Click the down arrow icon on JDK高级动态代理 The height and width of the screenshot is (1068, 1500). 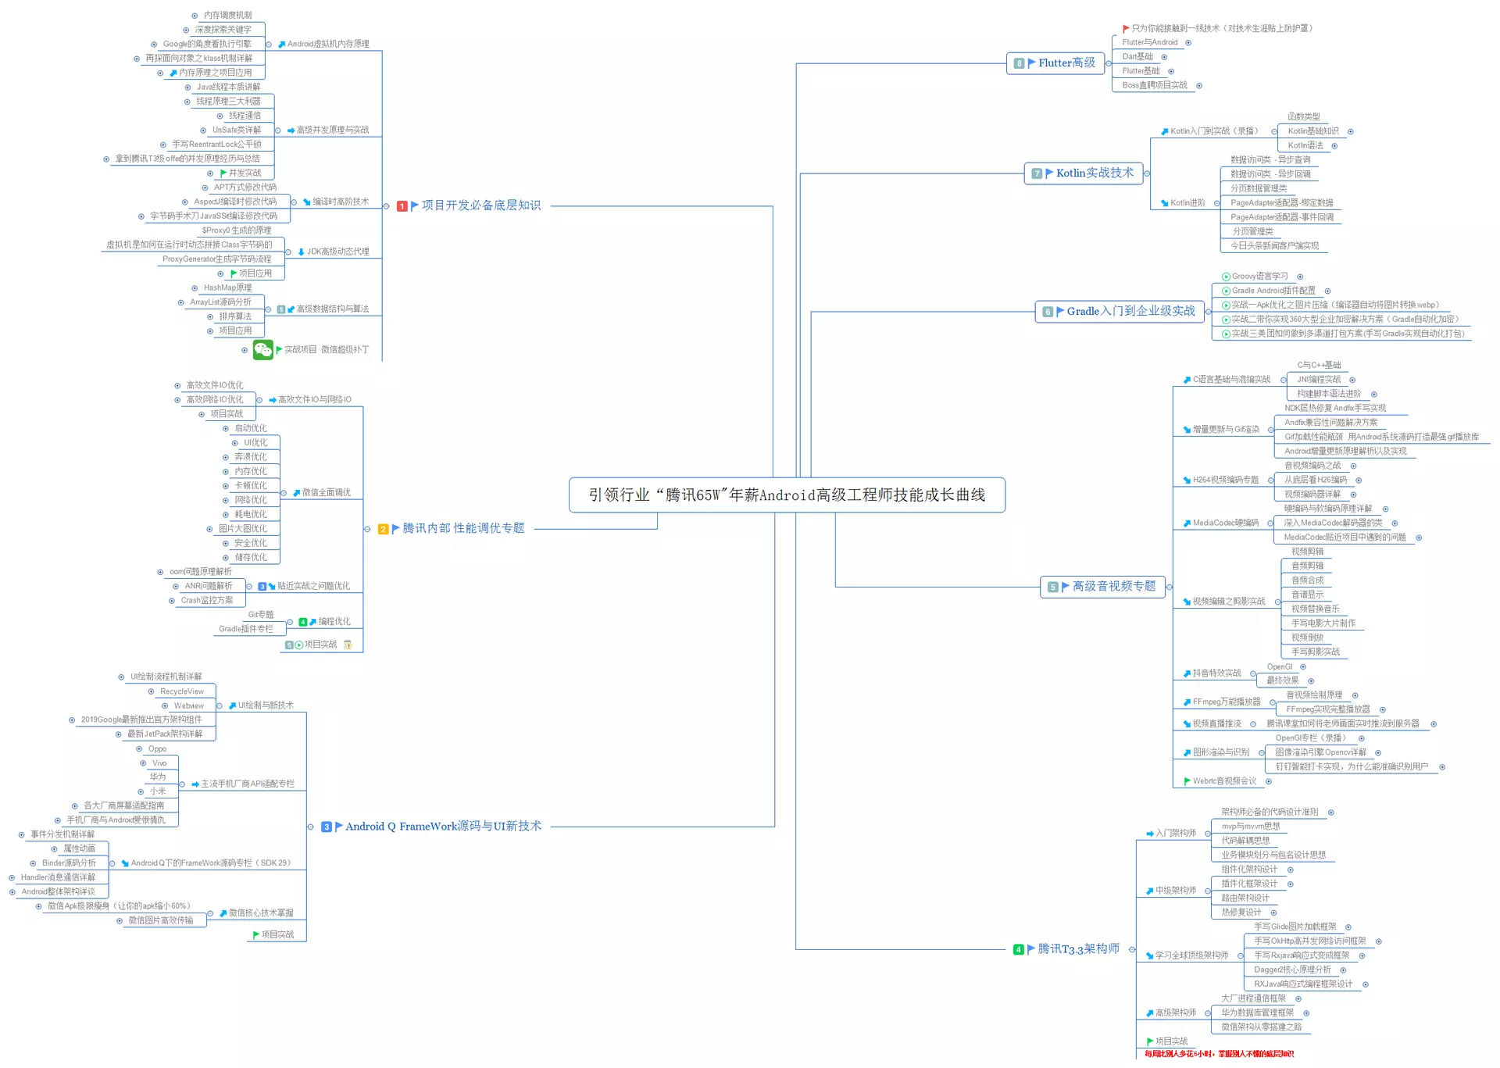(301, 252)
